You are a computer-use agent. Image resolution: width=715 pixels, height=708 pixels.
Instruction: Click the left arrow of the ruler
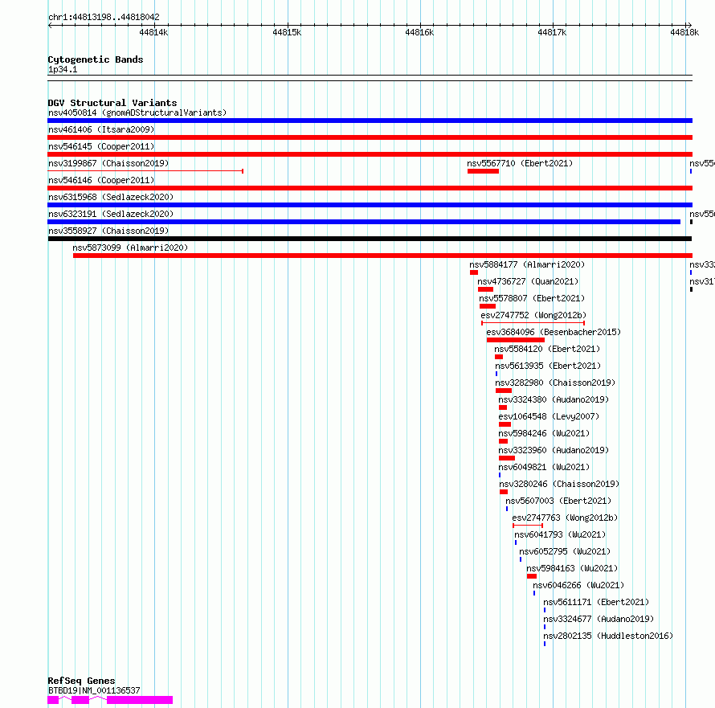pyautogui.click(x=50, y=25)
